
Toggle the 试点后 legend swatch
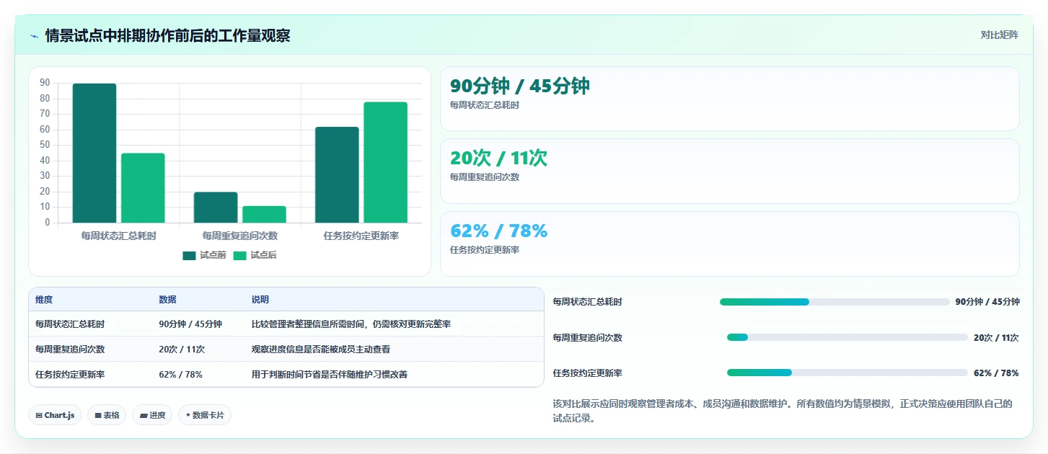239,255
